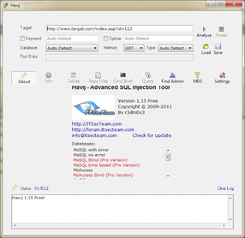The width and height of the screenshot is (245, 238).
Task: Select 'MsSQL Blind (Pro Version)' entry
Action: click(100, 160)
